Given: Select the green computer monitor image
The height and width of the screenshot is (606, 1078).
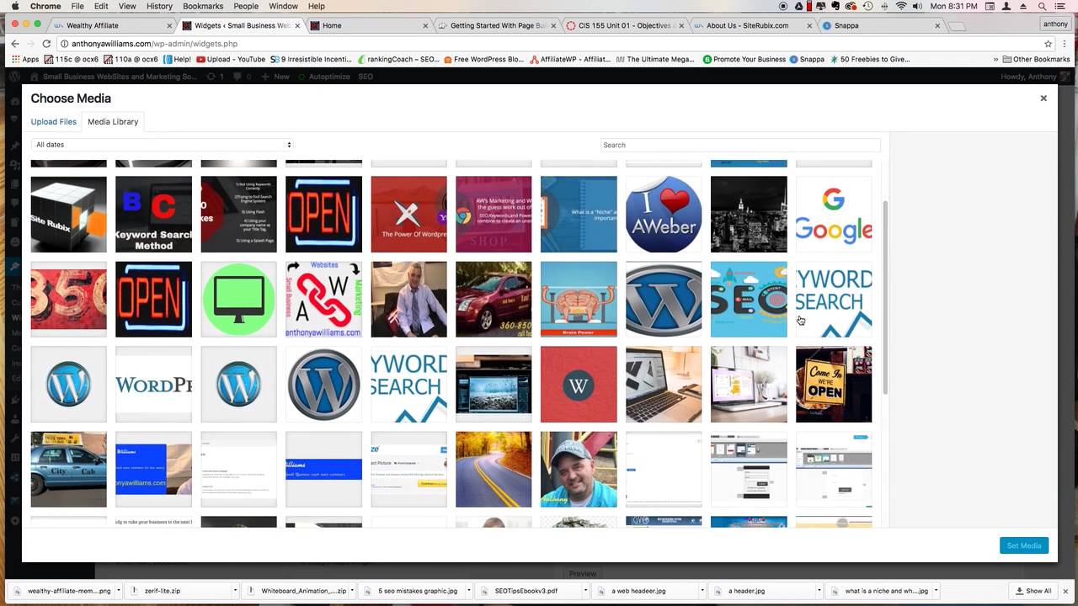Looking at the screenshot, I should 238,299.
